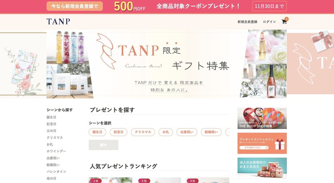
Task: Click the 500円OFF coupon banner at top
Action: 167,6
